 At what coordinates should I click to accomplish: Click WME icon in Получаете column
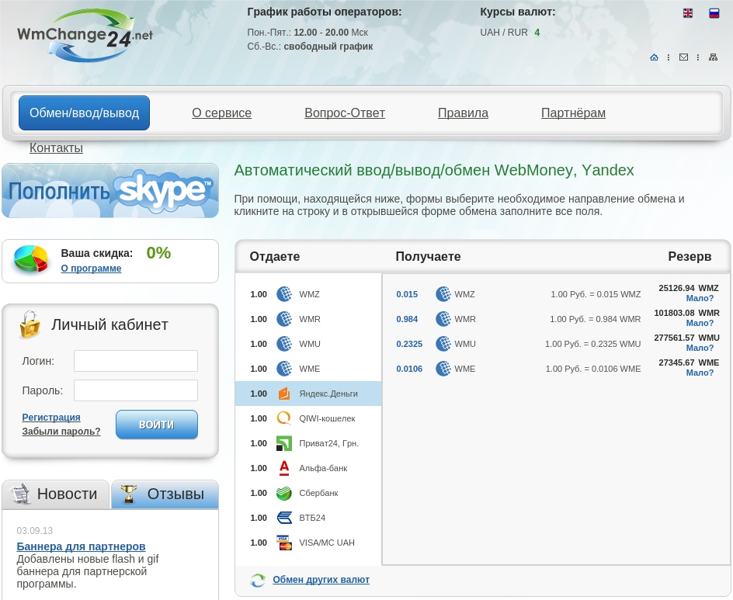(x=443, y=368)
